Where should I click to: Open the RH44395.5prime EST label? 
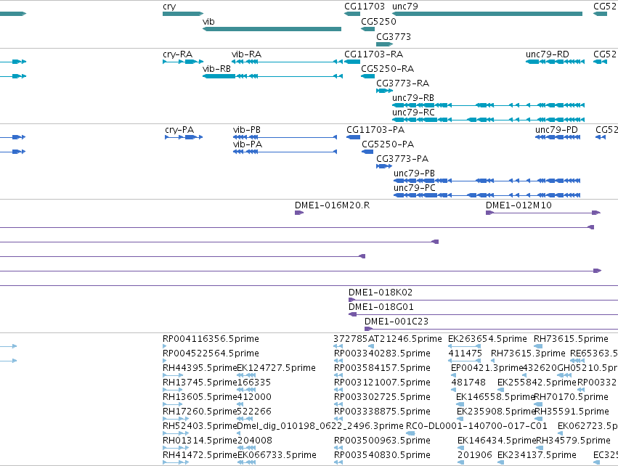[200, 368]
